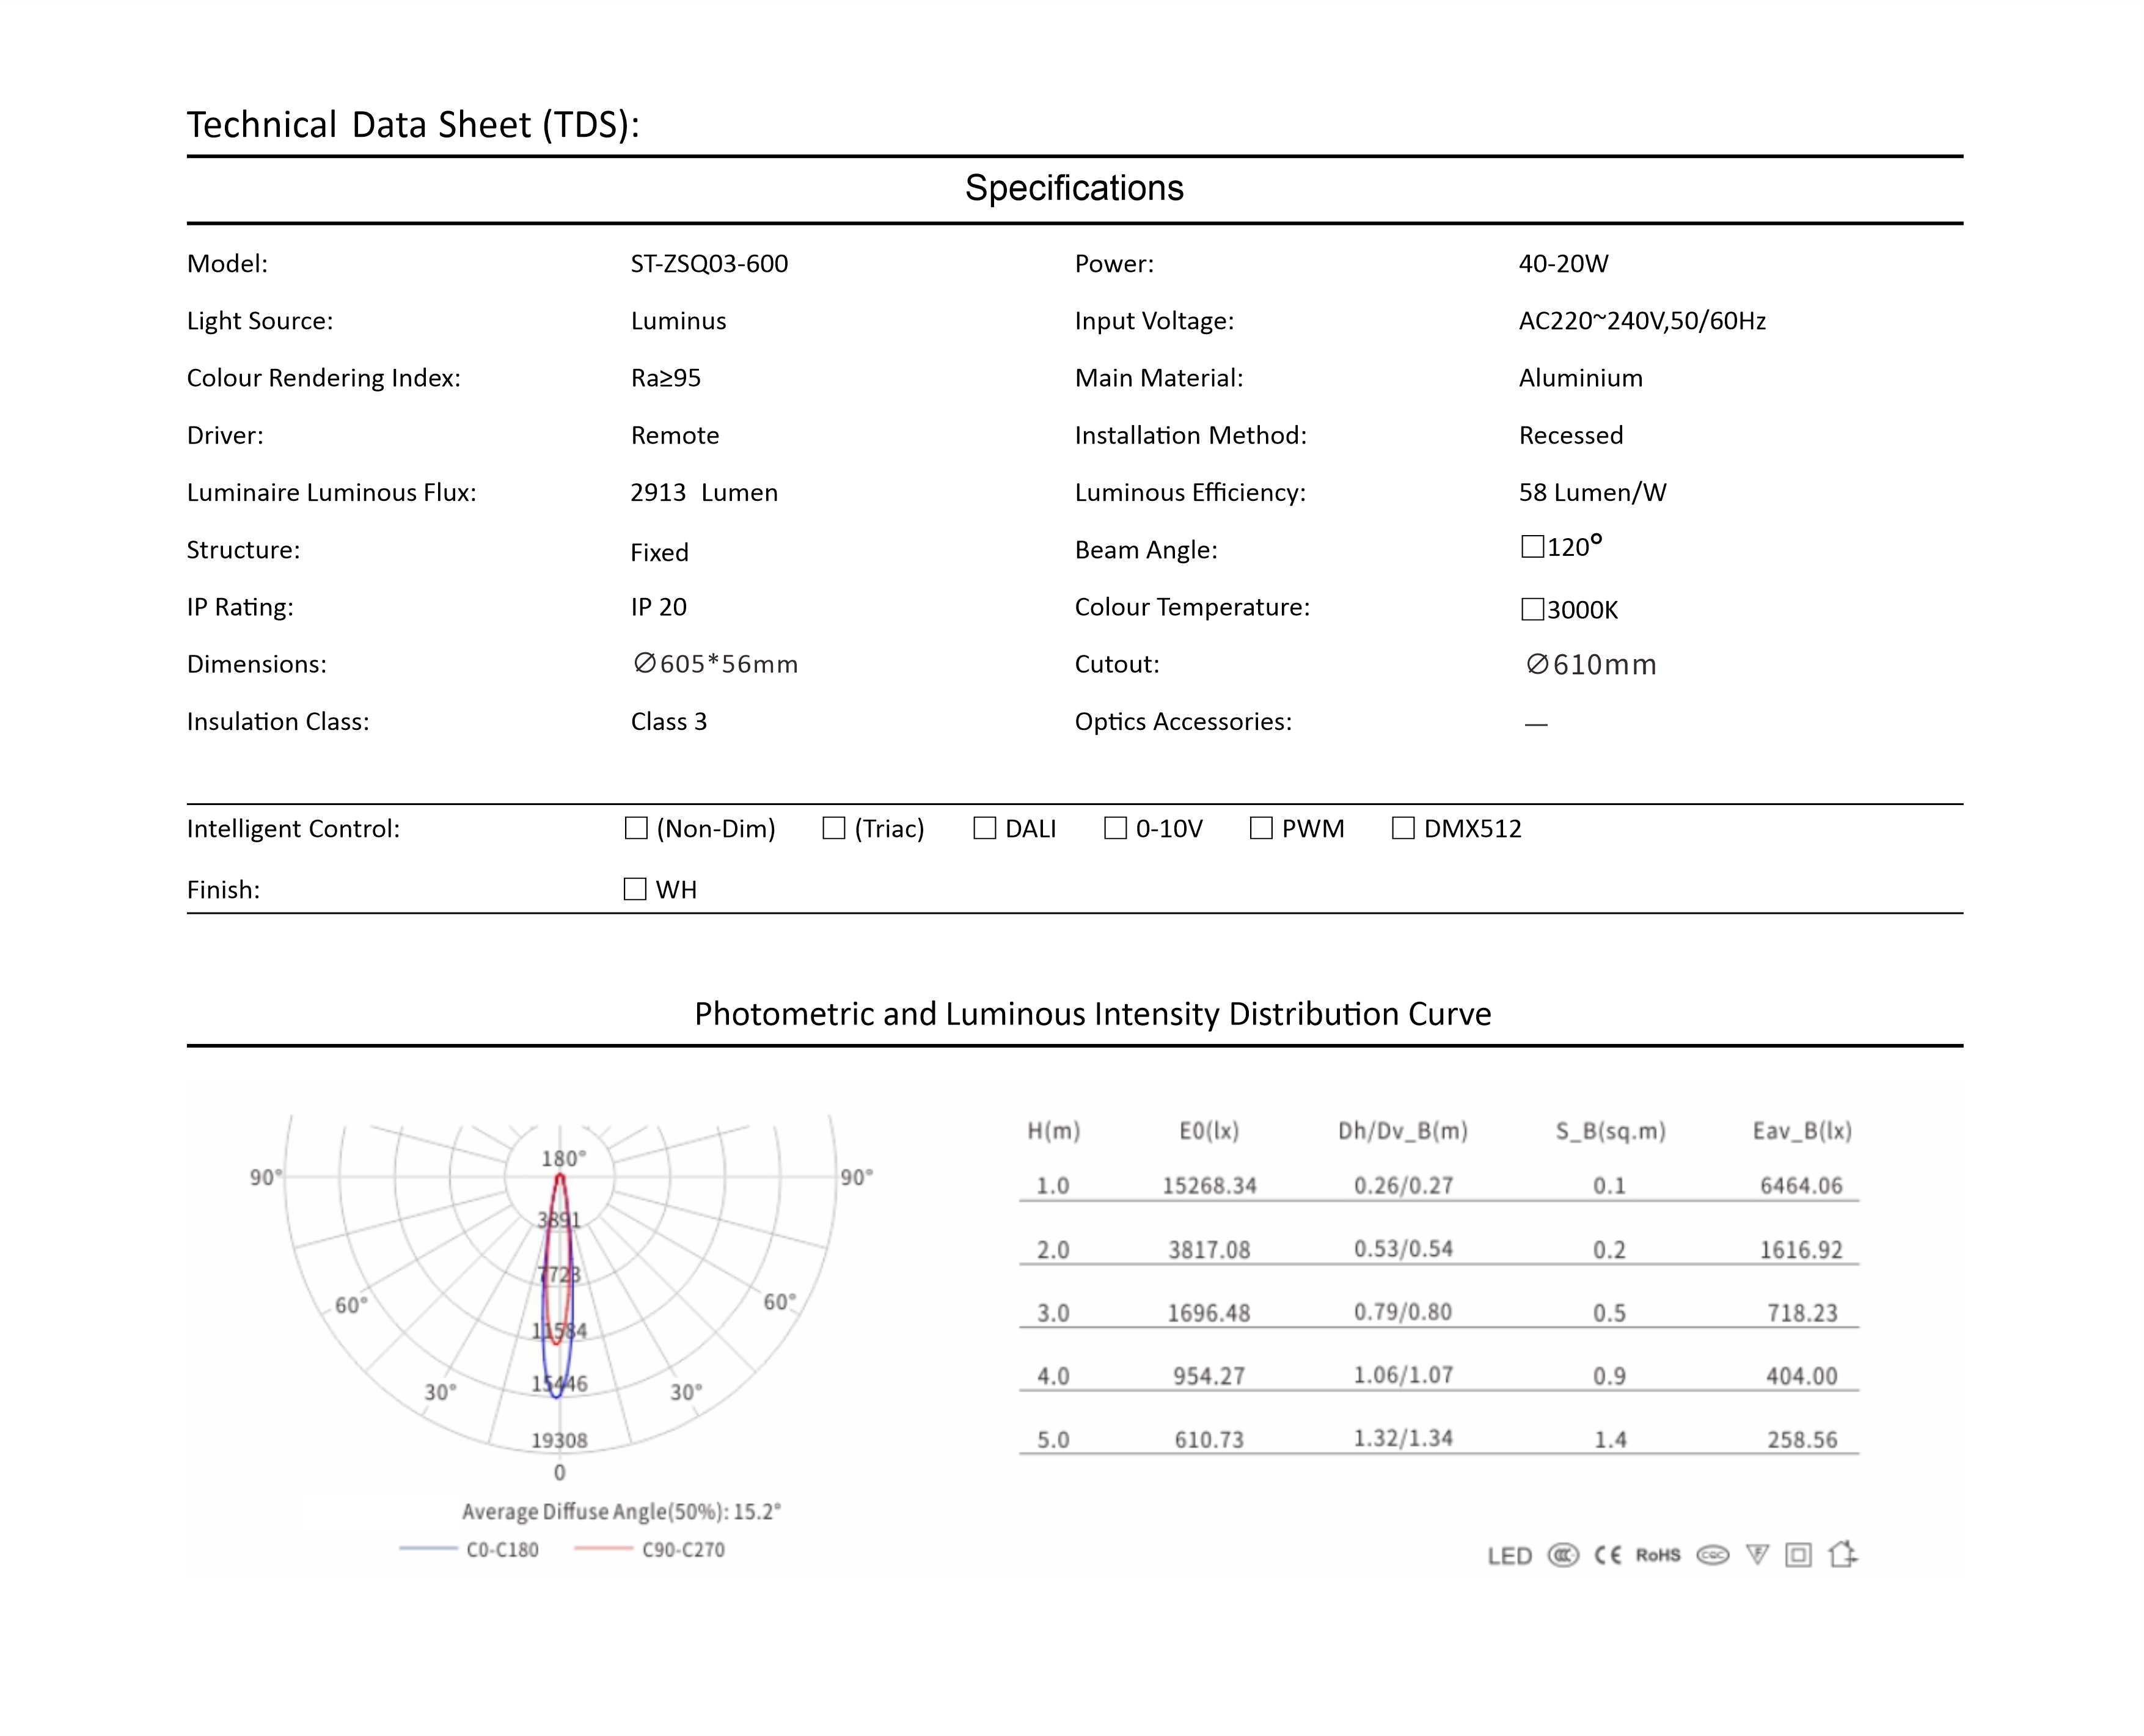Tick the 120° beam angle checkbox
2144x1736 pixels.
(1532, 547)
